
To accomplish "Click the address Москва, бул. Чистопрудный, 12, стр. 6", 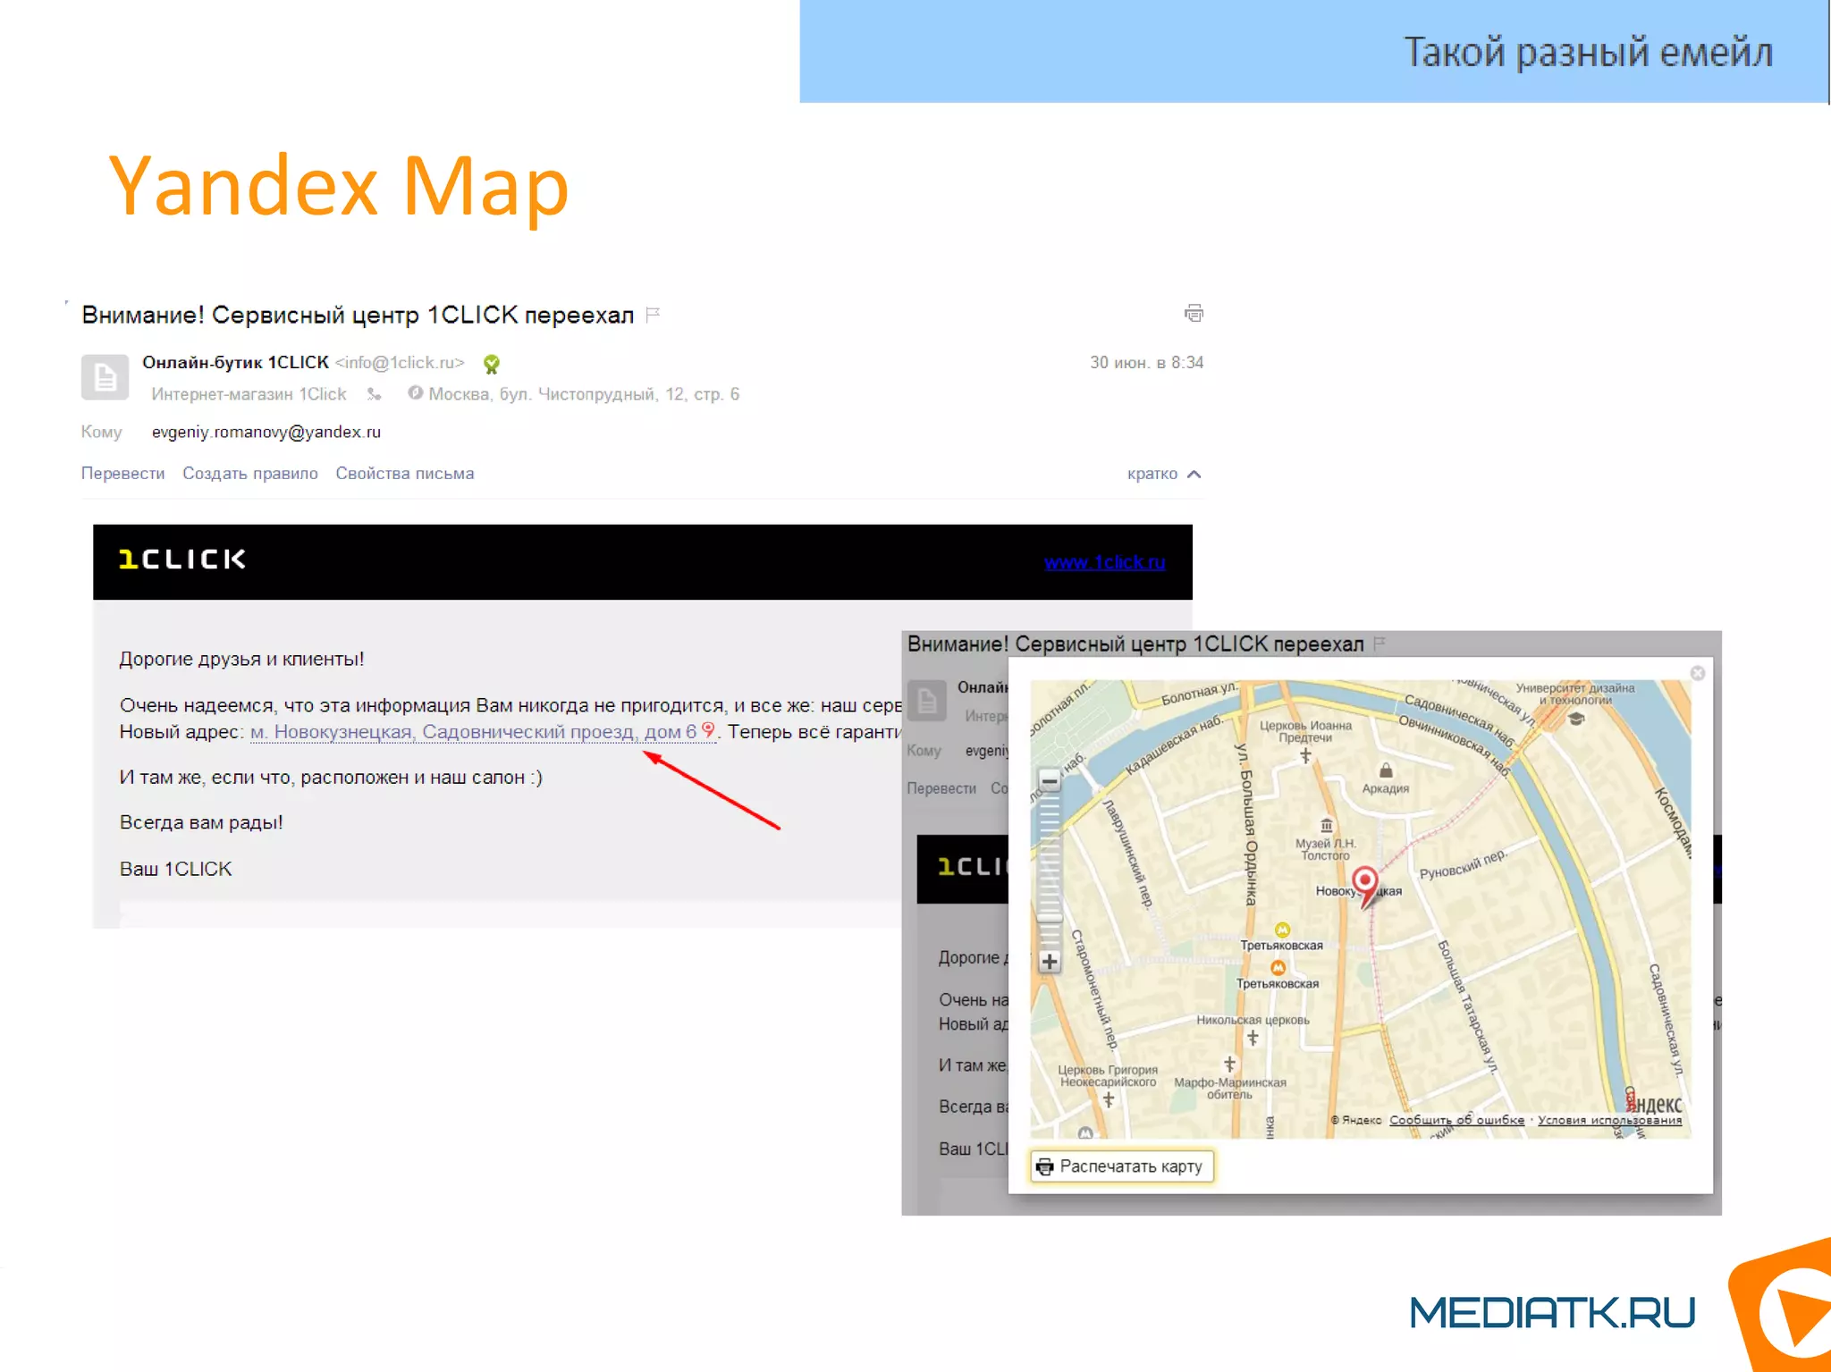I will pos(584,394).
